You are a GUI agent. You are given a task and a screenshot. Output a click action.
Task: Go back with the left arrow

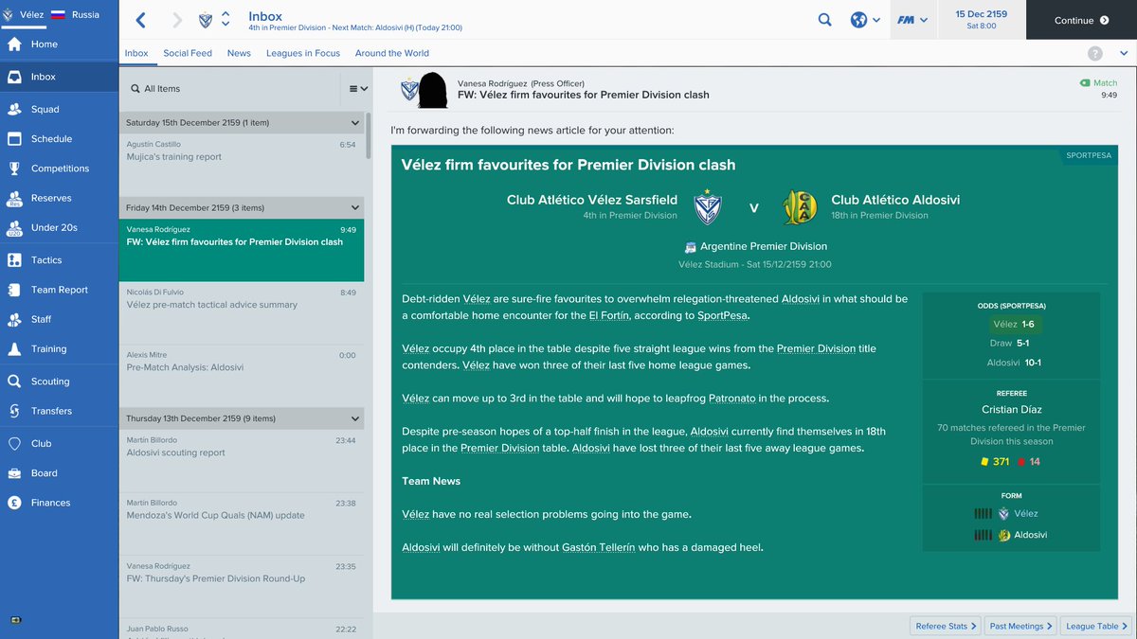click(x=141, y=20)
